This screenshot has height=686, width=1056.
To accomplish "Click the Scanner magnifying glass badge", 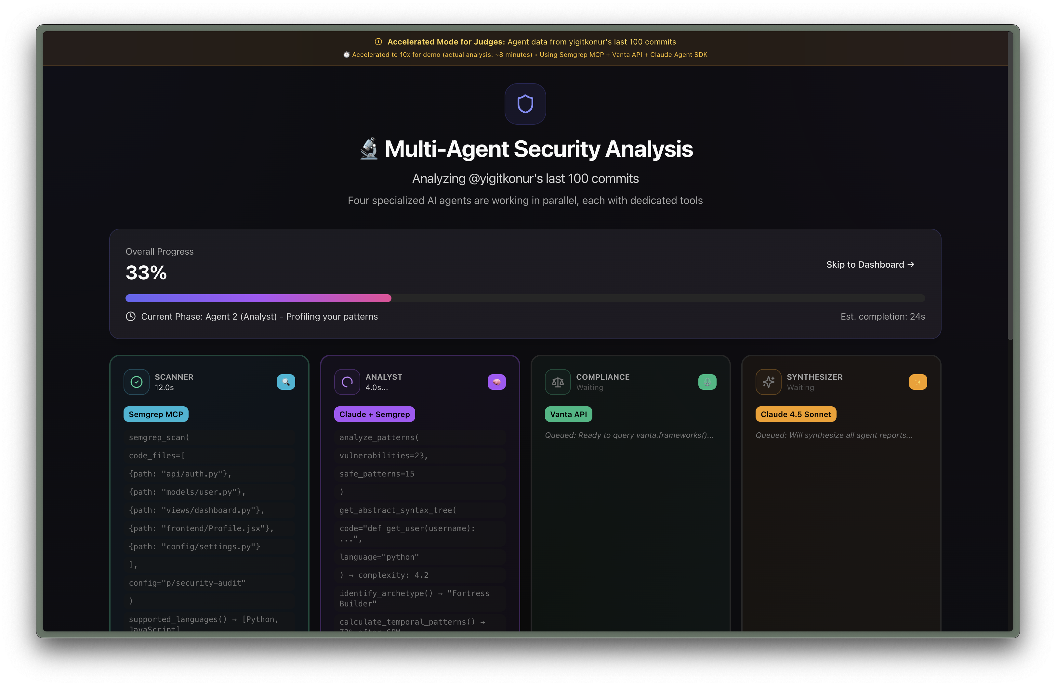I will pyautogui.click(x=286, y=382).
